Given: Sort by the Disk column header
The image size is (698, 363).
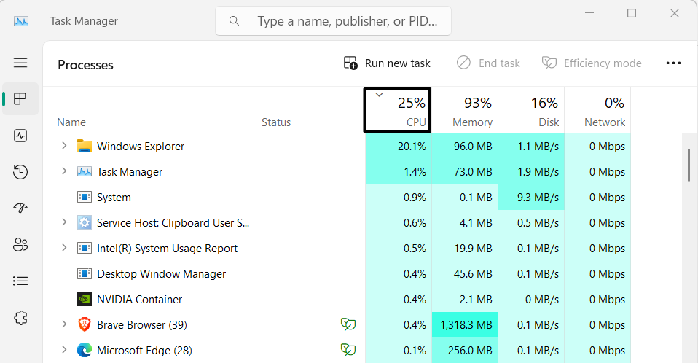Looking at the screenshot, I should [530, 111].
